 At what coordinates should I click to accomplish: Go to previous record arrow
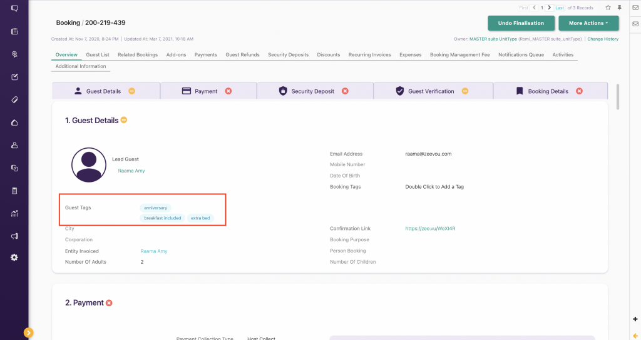coord(535,7)
